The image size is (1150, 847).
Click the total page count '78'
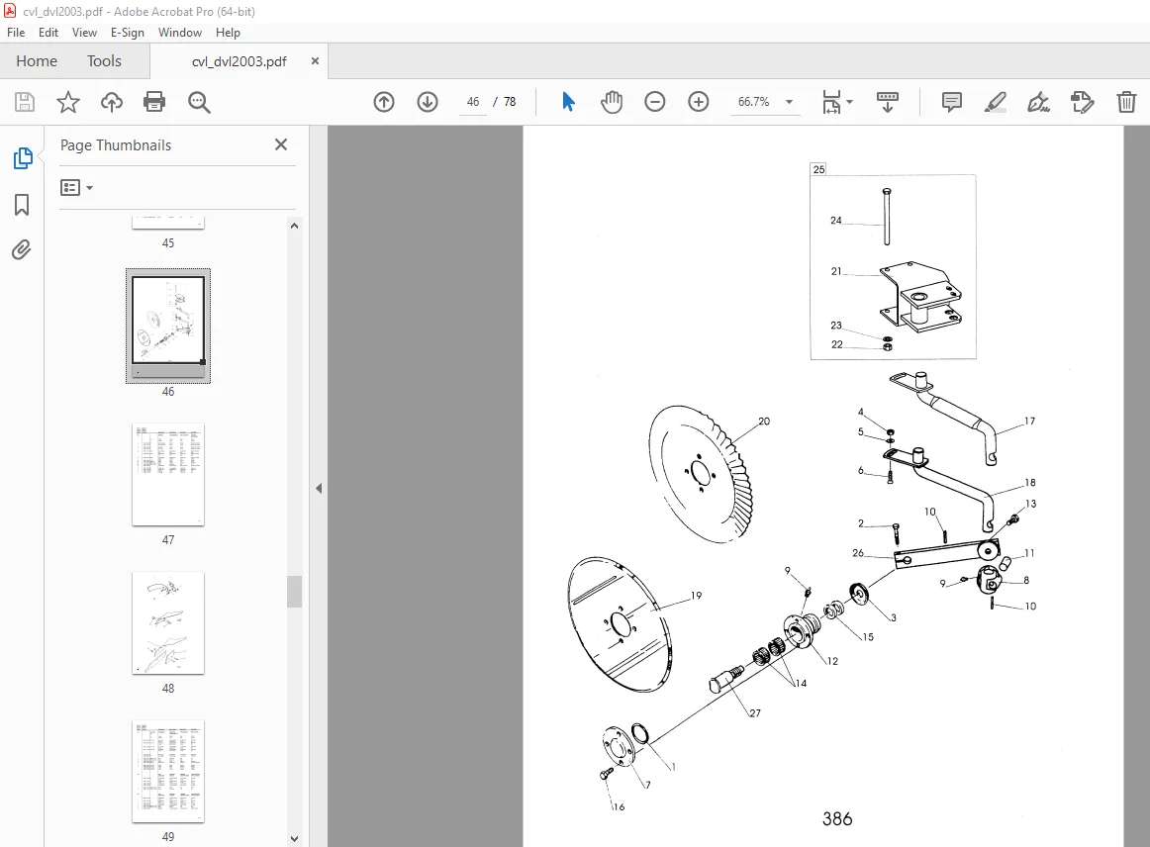pos(510,102)
